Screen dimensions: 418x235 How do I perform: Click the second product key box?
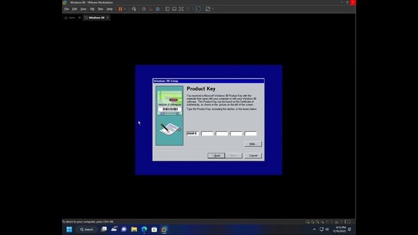pos(208,133)
